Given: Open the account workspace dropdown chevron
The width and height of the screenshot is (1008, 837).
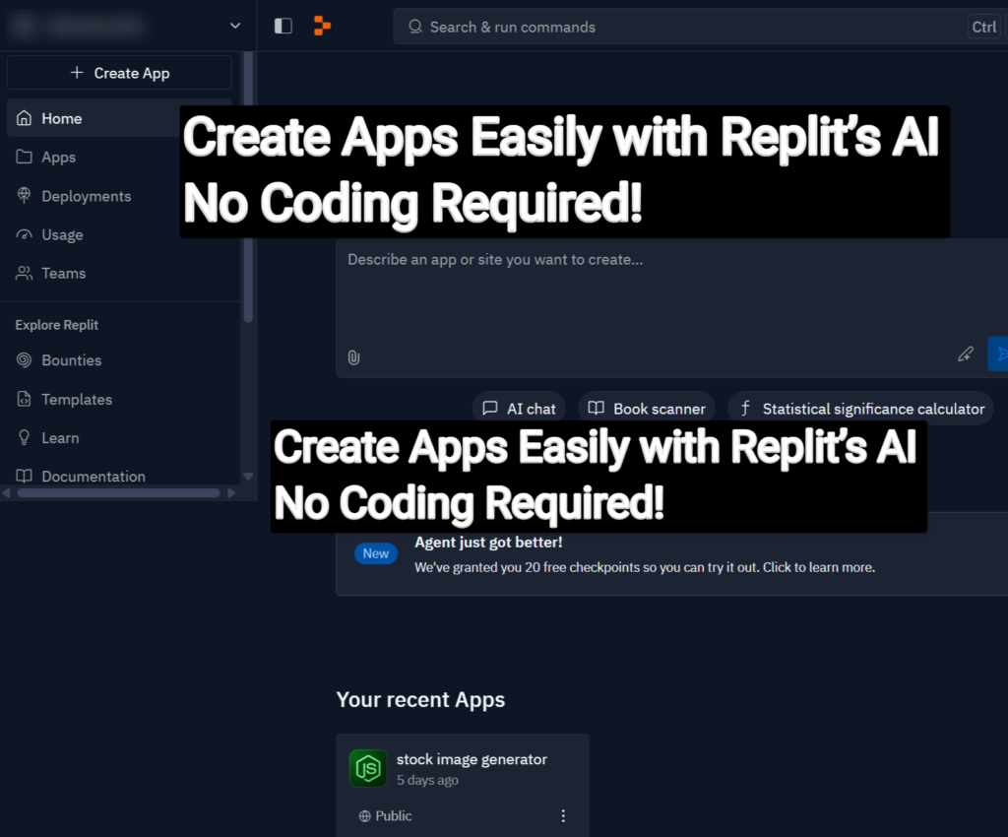Looking at the screenshot, I should click(234, 26).
